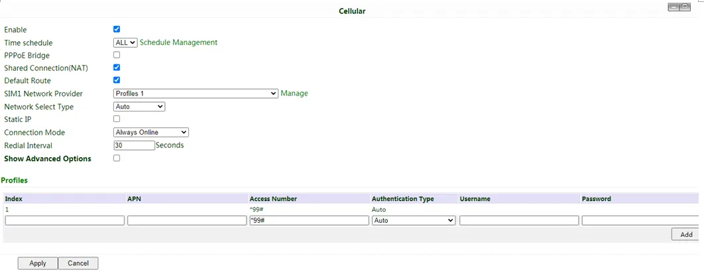Tick the PPPoE Bridge checkbox
The width and height of the screenshot is (704, 276).
point(117,55)
